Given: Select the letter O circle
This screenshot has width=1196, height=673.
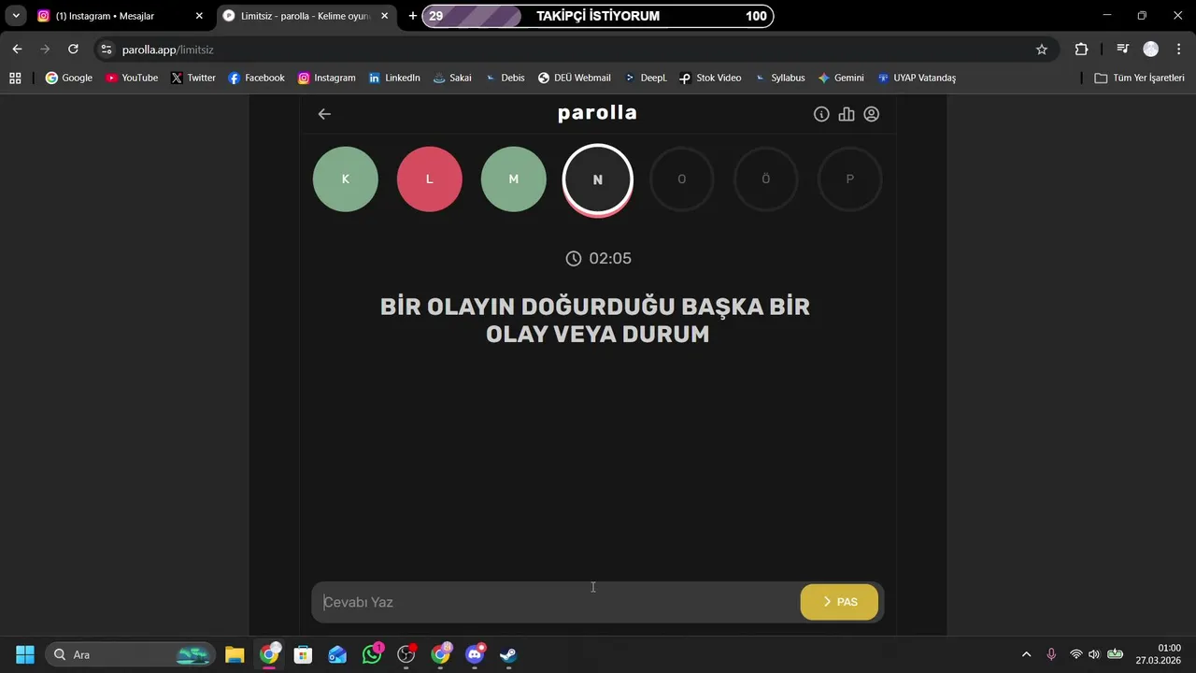Looking at the screenshot, I should [x=682, y=179].
